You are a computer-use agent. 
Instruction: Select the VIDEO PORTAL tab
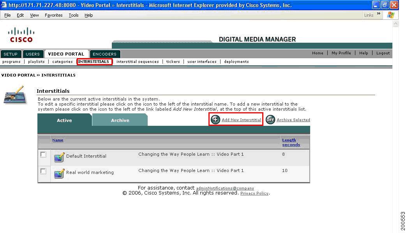pyautogui.click(x=66, y=54)
